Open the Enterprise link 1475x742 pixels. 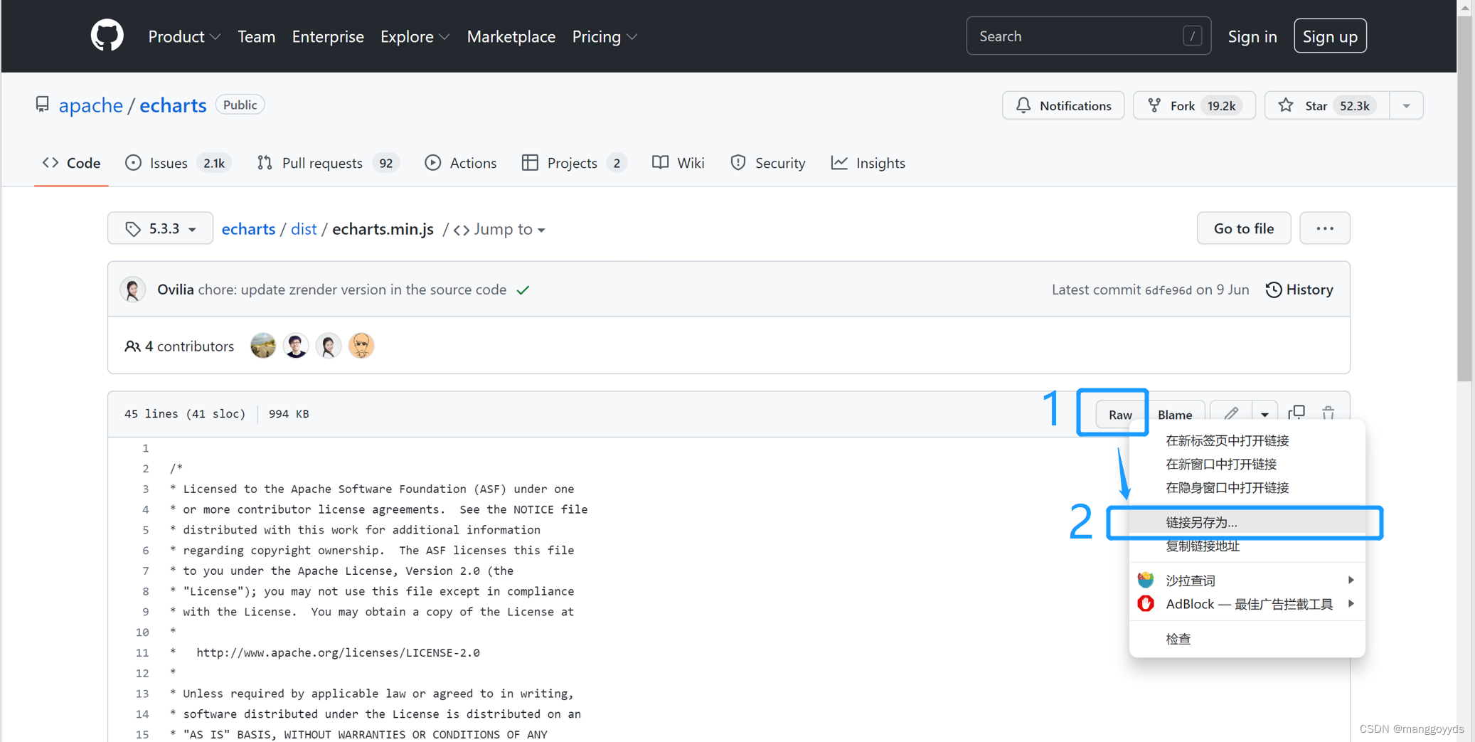[328, 36]
